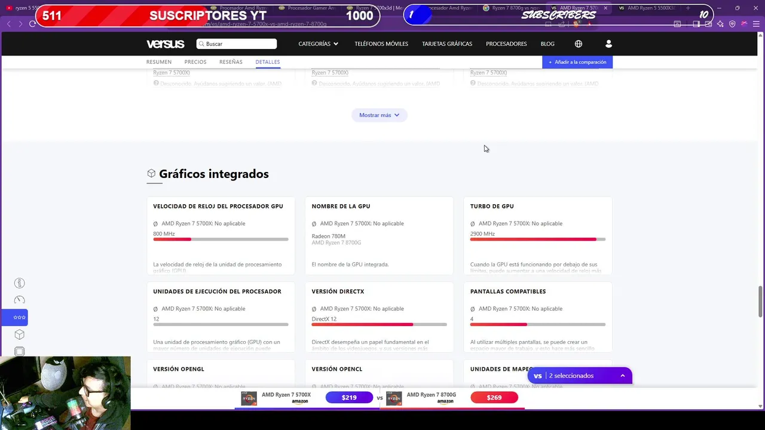Viewport: 765px width, 430px height.
Task: Expand the Categorías dropdown
Action: (x=319, y=44)
